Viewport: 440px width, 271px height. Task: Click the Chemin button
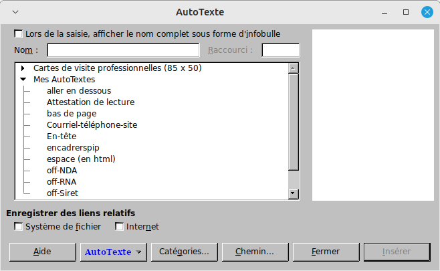click(x=254, y=252)
